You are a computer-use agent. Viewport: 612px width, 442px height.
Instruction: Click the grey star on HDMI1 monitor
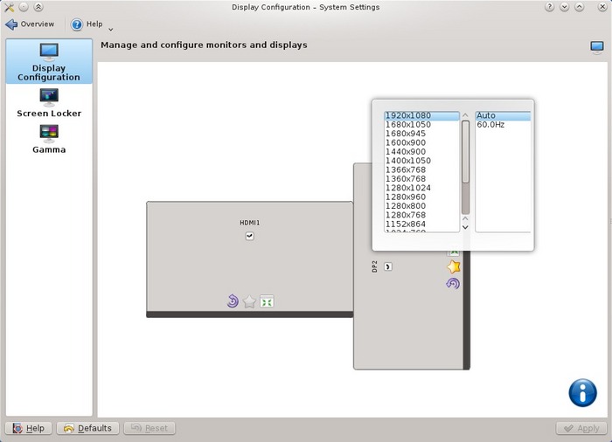pos(250,302)
